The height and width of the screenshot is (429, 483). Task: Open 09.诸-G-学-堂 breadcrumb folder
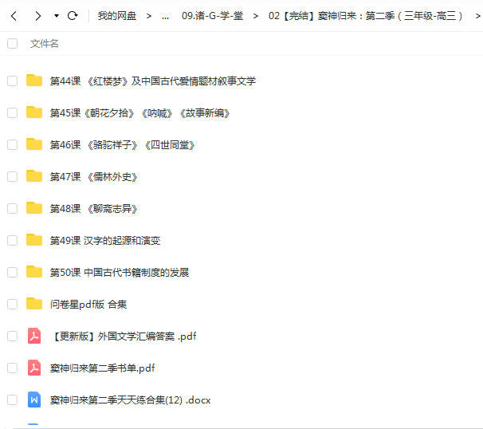click(x=212, y=16)
